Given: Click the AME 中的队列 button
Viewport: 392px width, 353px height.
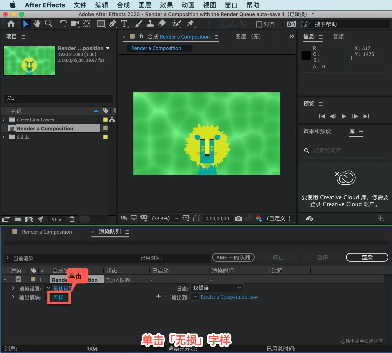Looking at the screenshot, I should pos(233,257).
